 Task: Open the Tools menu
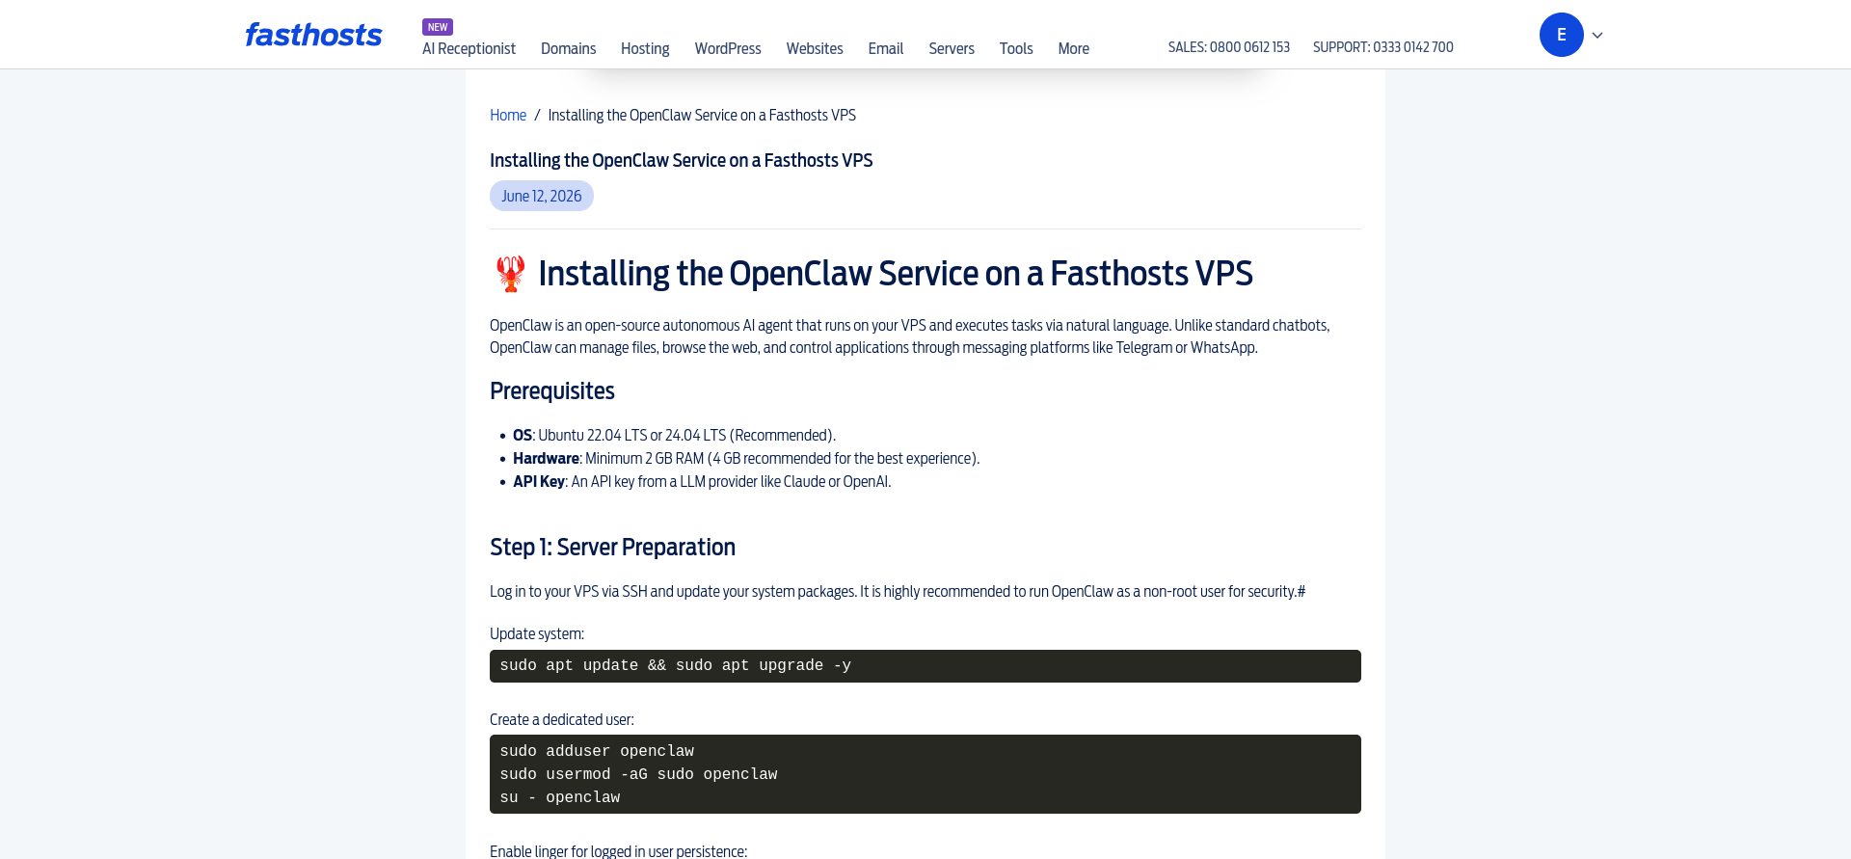[1016, 49]
